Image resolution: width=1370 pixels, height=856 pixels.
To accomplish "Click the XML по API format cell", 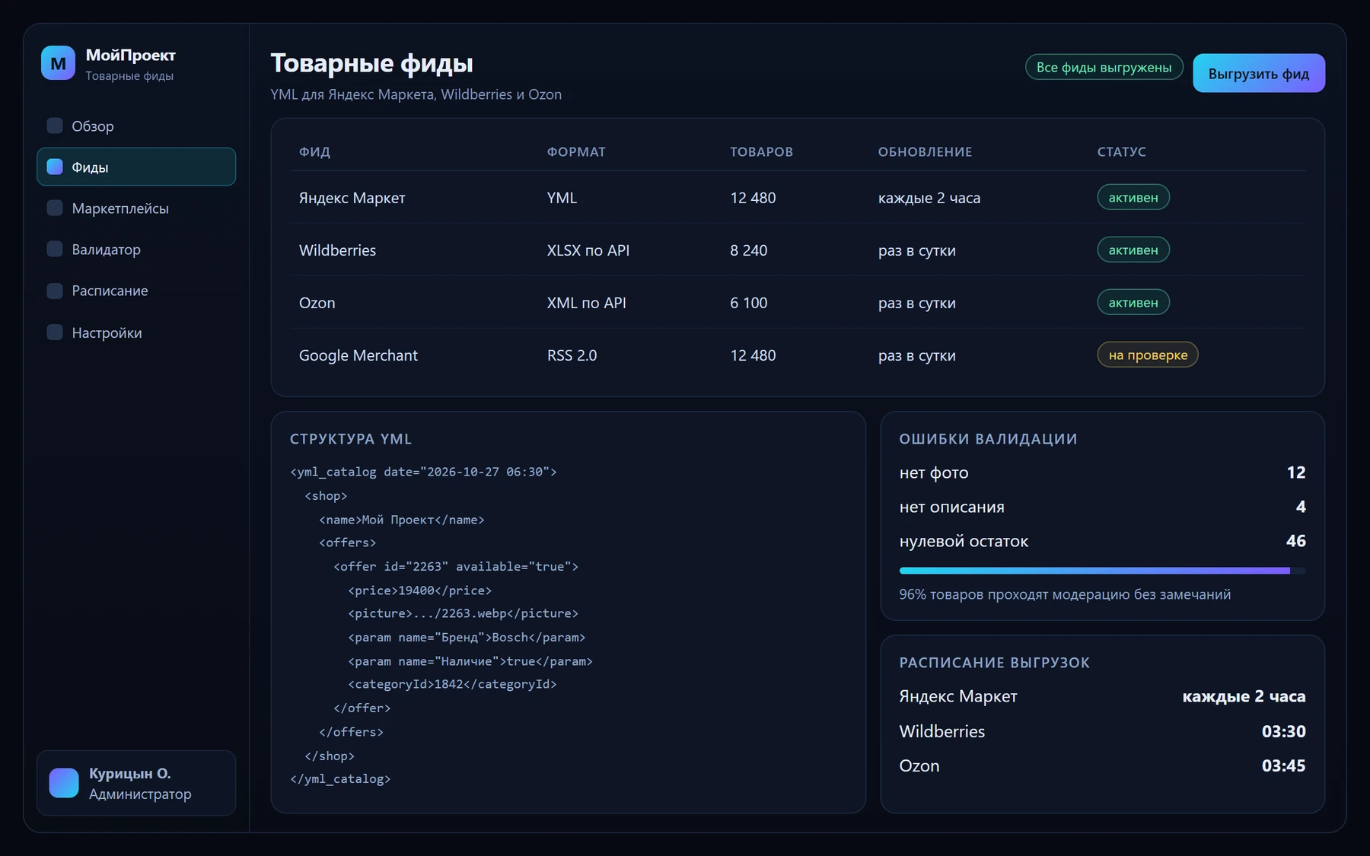I will click(x=587, y=303).
